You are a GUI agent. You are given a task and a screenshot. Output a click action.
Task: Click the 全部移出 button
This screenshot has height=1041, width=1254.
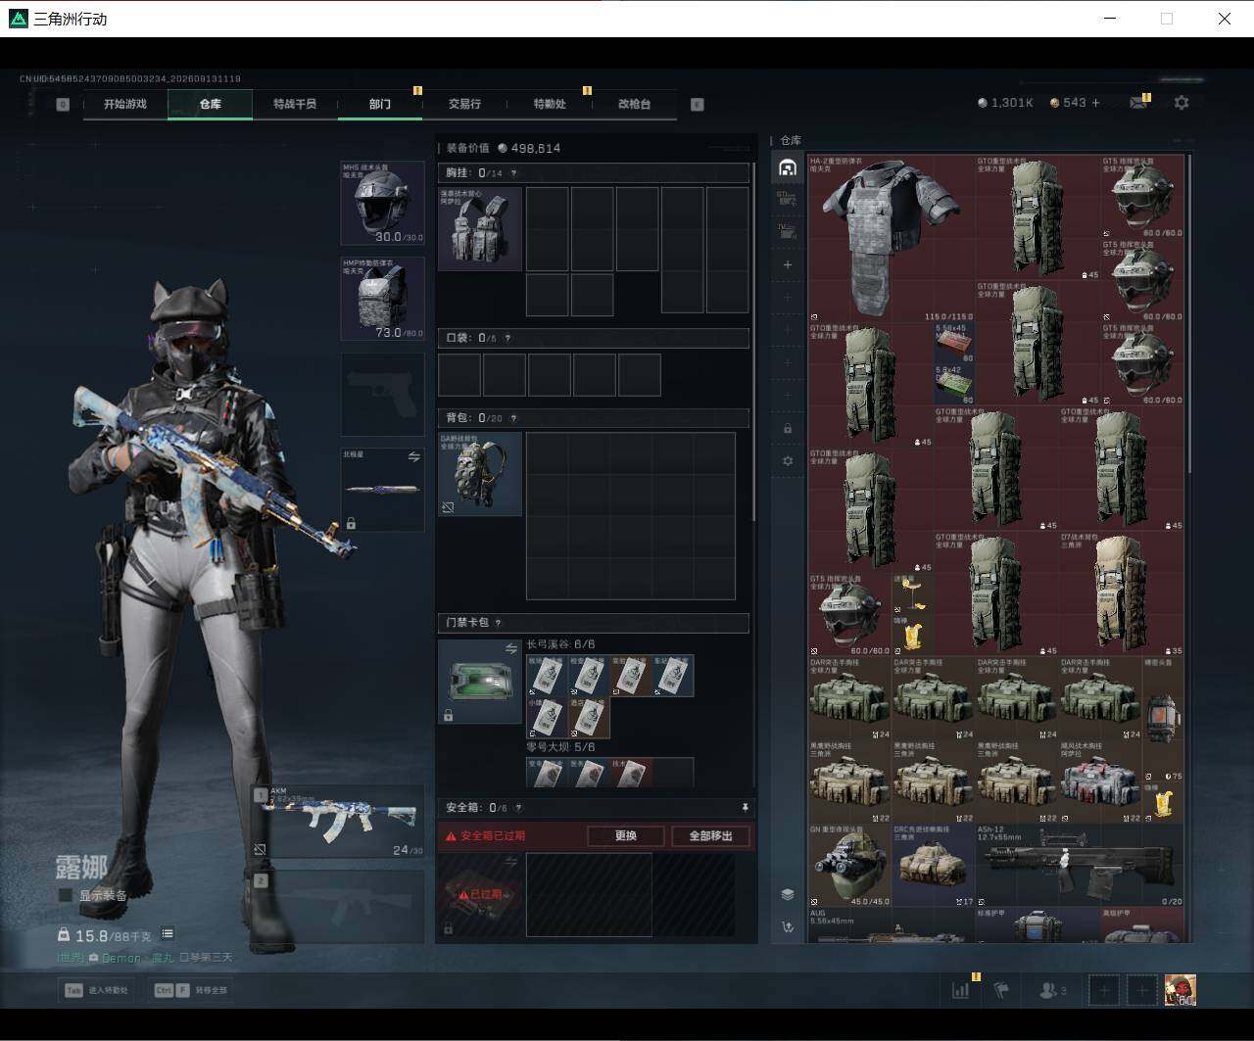(x=710, y=836)
